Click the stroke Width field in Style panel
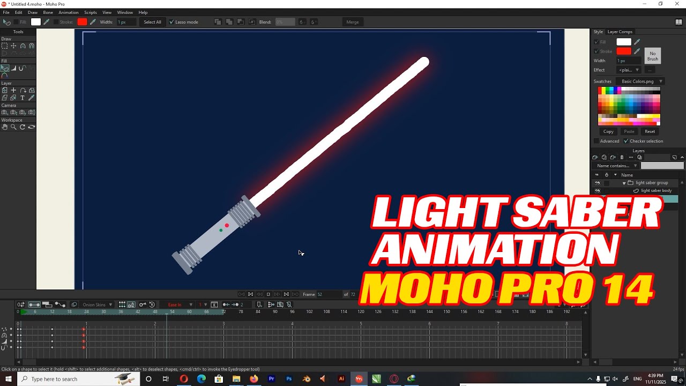Viewport: 686px width, 386px height. pos(629,61)
